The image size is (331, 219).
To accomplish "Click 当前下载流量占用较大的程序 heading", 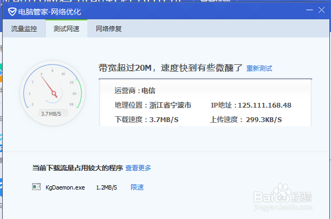I will [78, 168].
